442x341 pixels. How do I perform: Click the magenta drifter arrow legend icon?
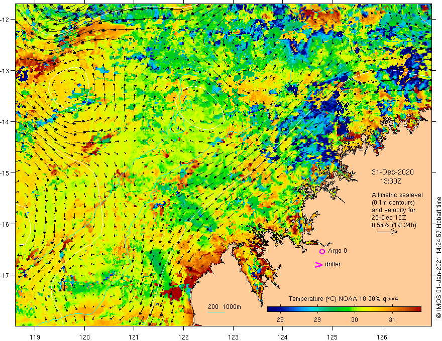(x=319, y=264)
